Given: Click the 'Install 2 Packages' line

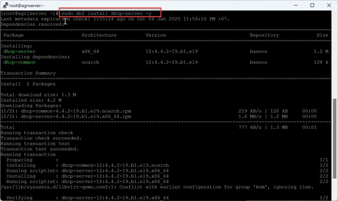Looking at the screenshot, I should (x=28, y=84).
